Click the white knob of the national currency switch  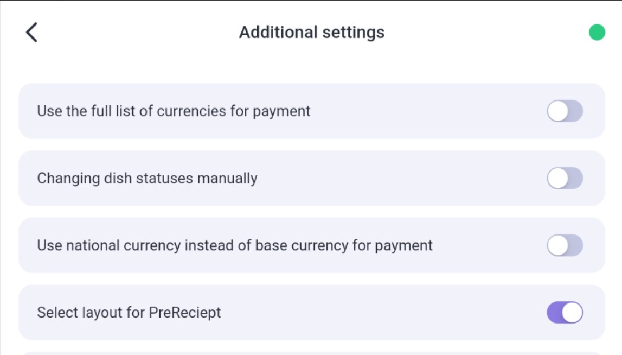(557, 245)
